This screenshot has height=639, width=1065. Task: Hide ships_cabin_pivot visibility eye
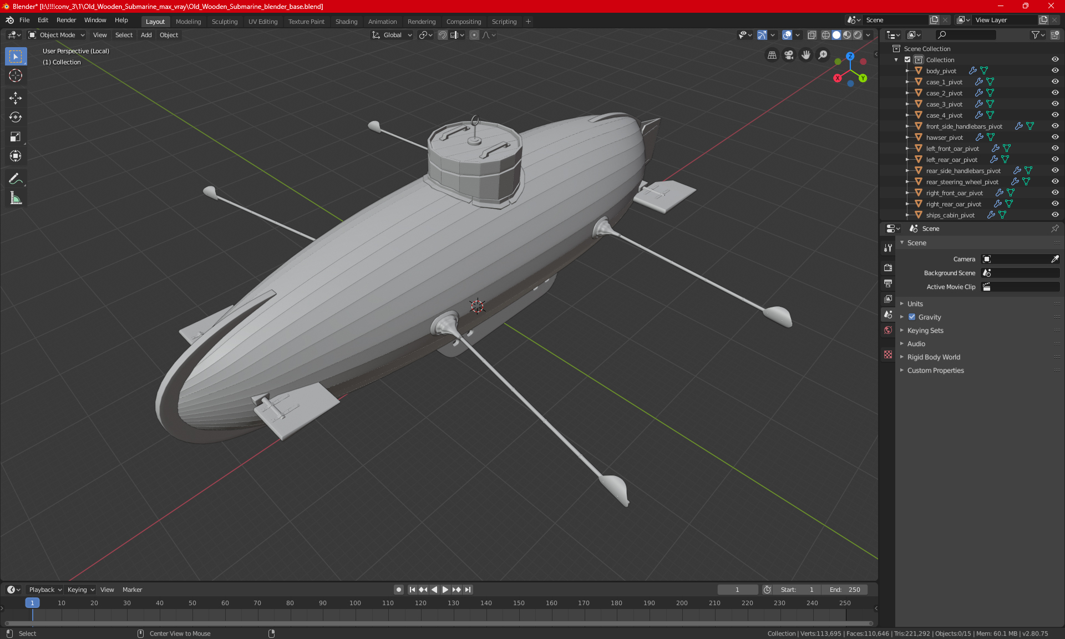pyautogui.click(x=1055, y=215)
